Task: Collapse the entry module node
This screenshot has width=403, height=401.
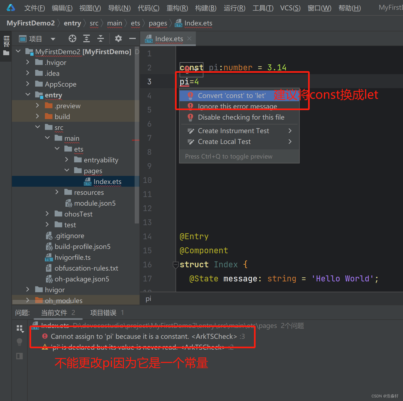Action: pyautogui.click(x=28, y=95)
